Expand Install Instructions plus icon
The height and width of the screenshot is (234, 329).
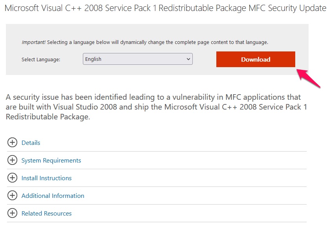tap(13, 178)
